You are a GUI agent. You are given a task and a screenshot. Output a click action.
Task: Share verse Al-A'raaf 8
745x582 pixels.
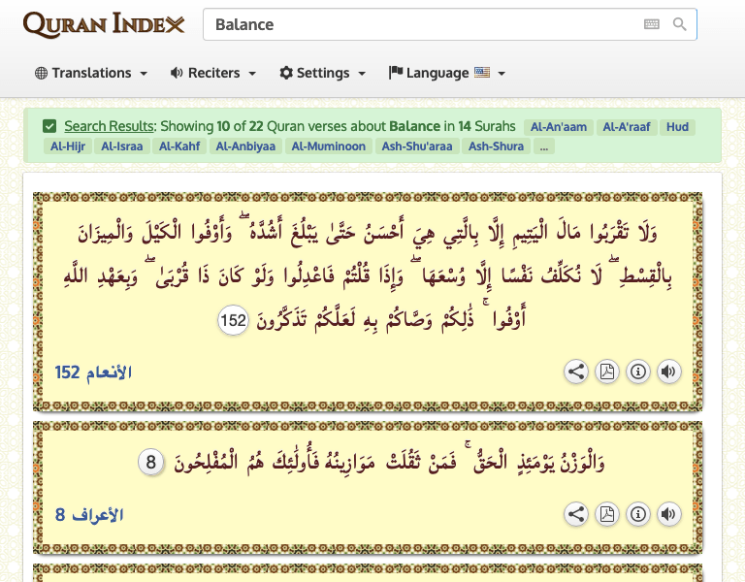pos(576,514)
